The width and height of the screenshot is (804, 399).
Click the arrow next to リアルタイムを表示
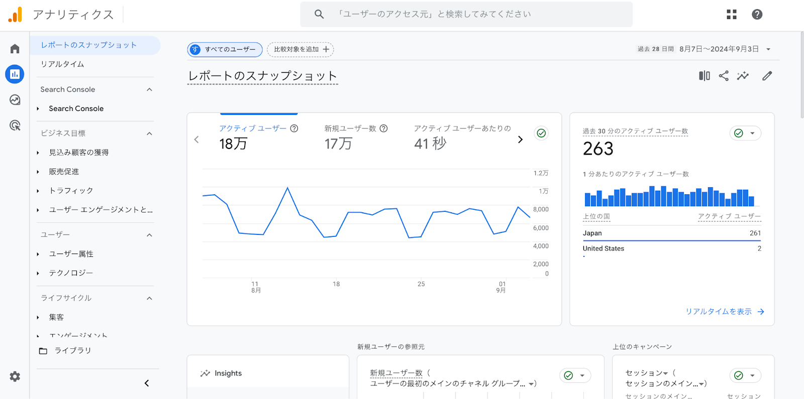(x=761, y=312)
